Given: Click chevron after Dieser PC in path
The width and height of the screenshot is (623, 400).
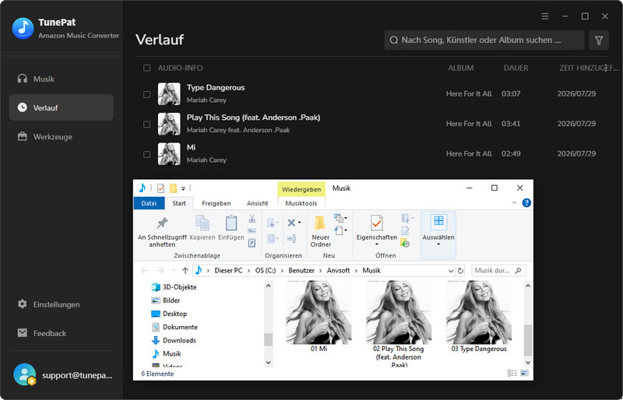Looking at the screenshot, I should click(x=248, y=271).
